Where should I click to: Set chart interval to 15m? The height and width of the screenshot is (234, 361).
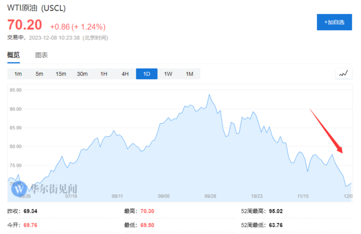tap(61, 74)
